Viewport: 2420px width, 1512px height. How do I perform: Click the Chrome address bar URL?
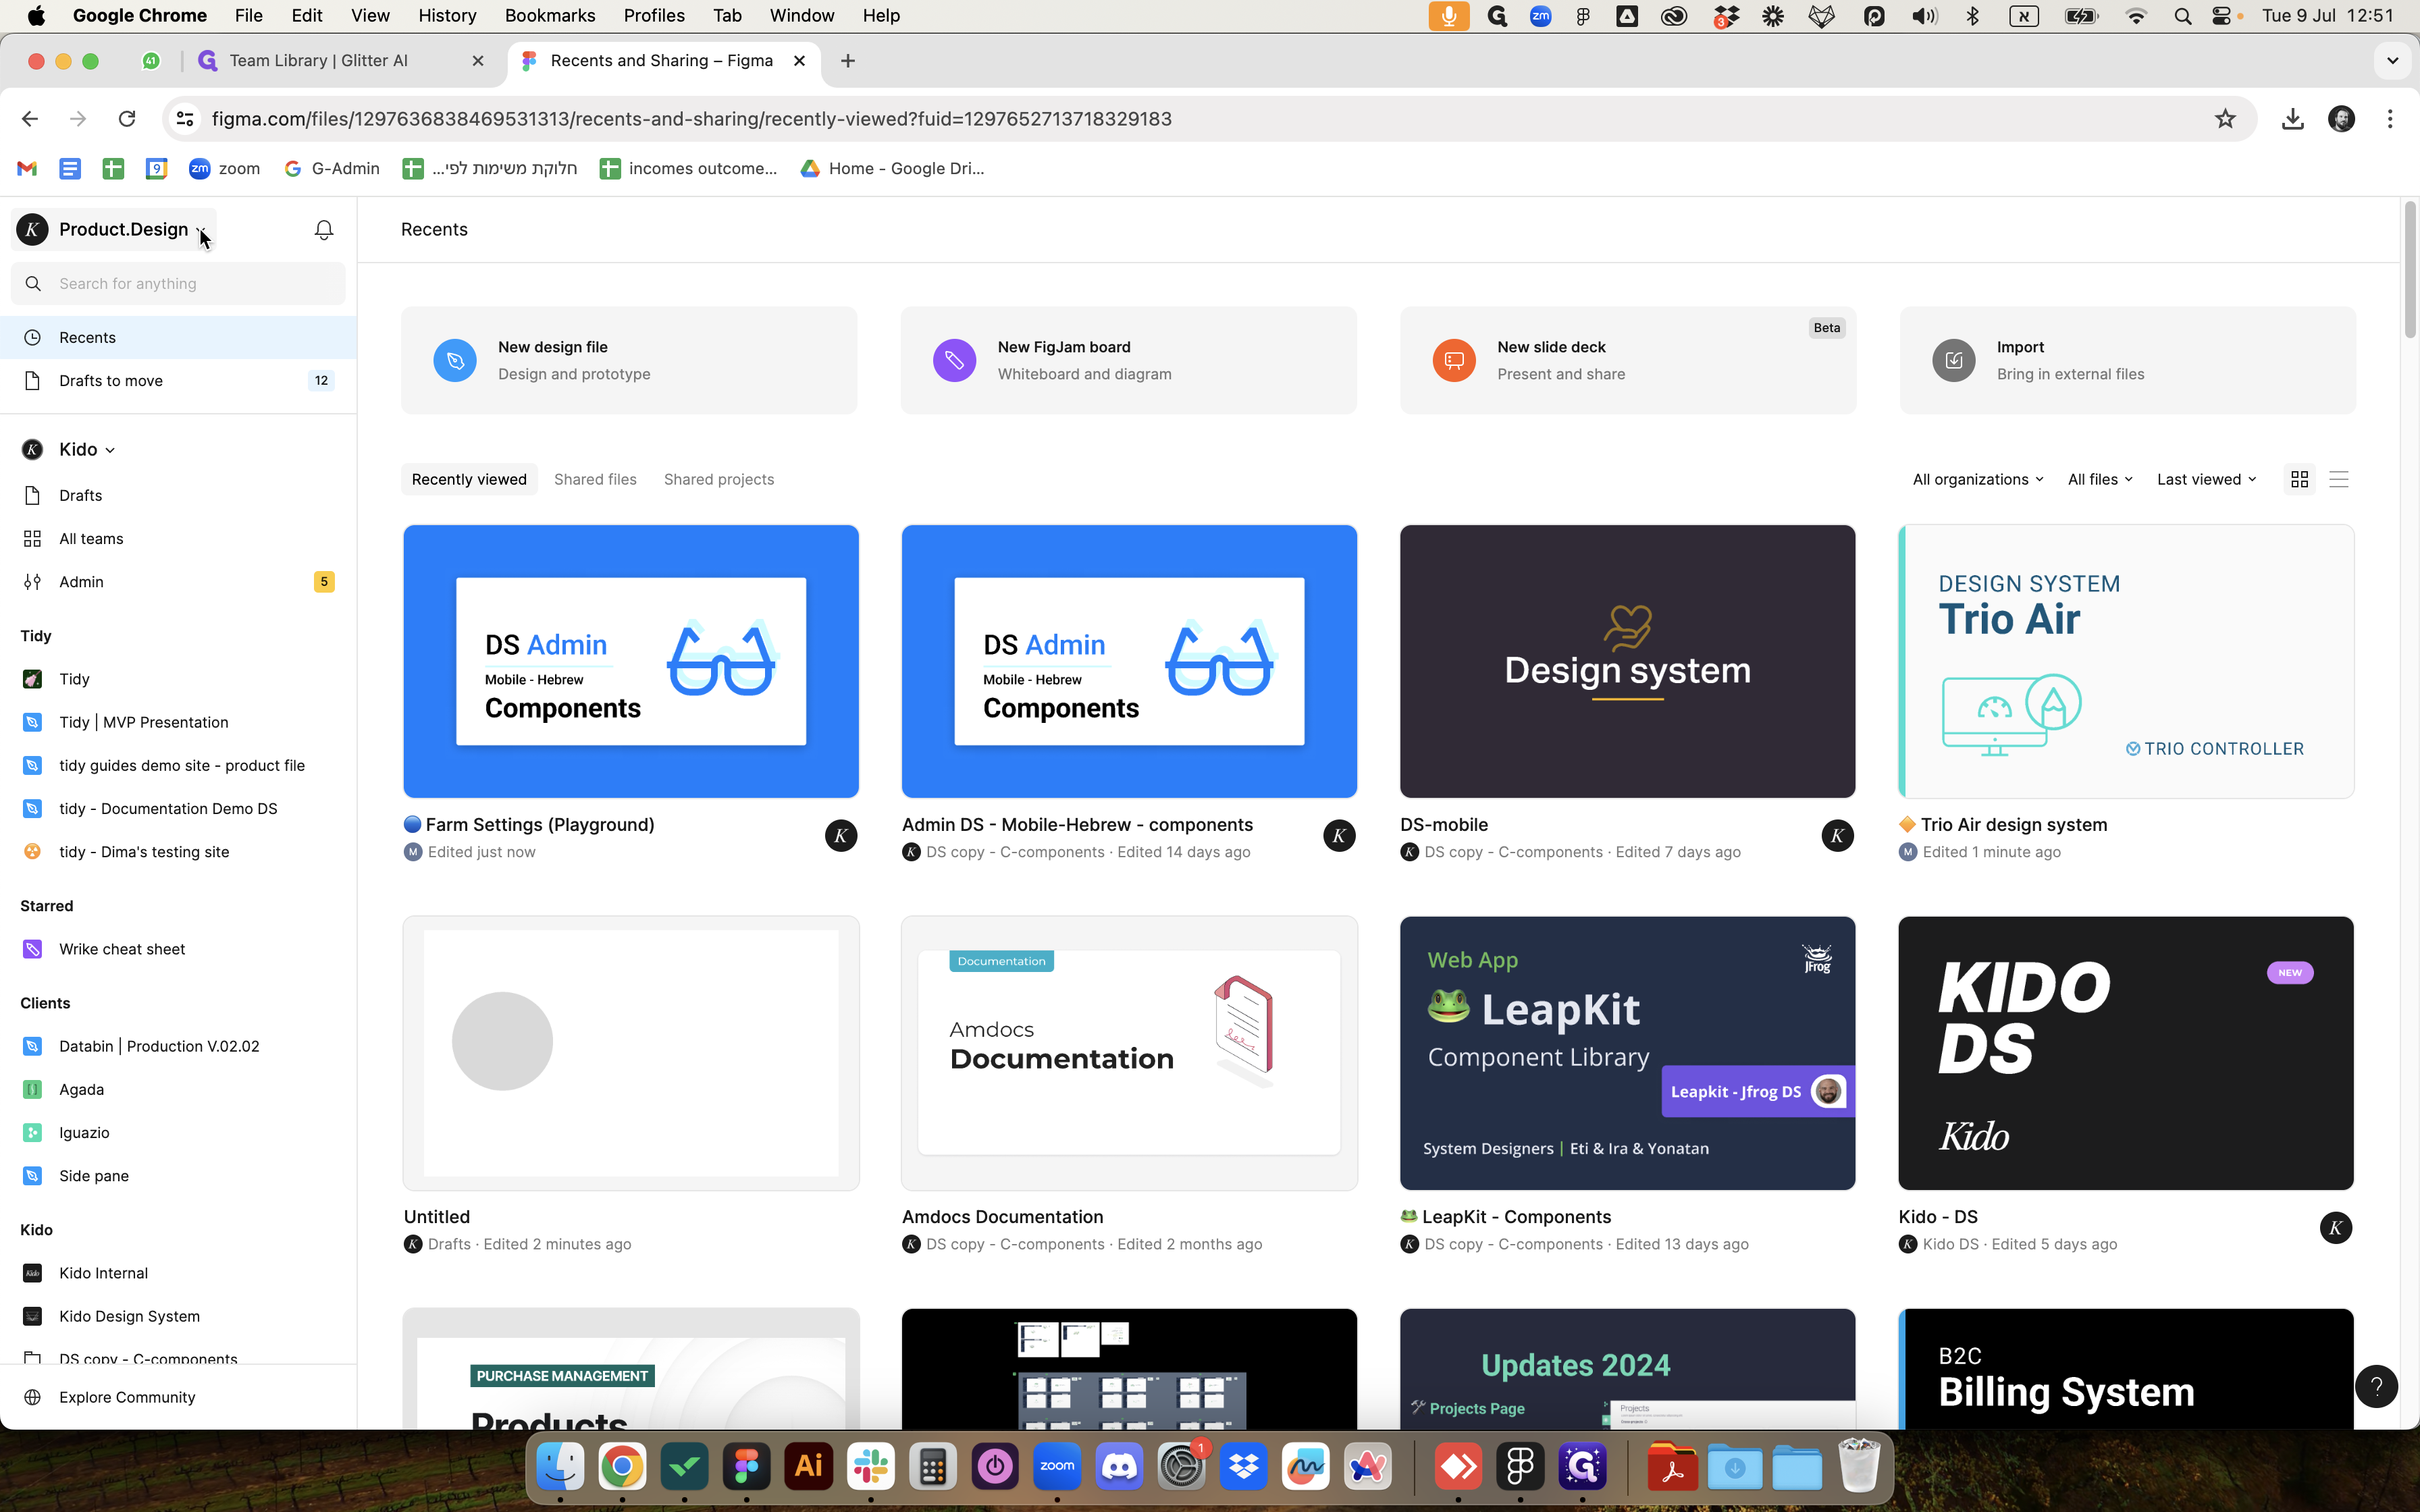click(x=691, y=119)
